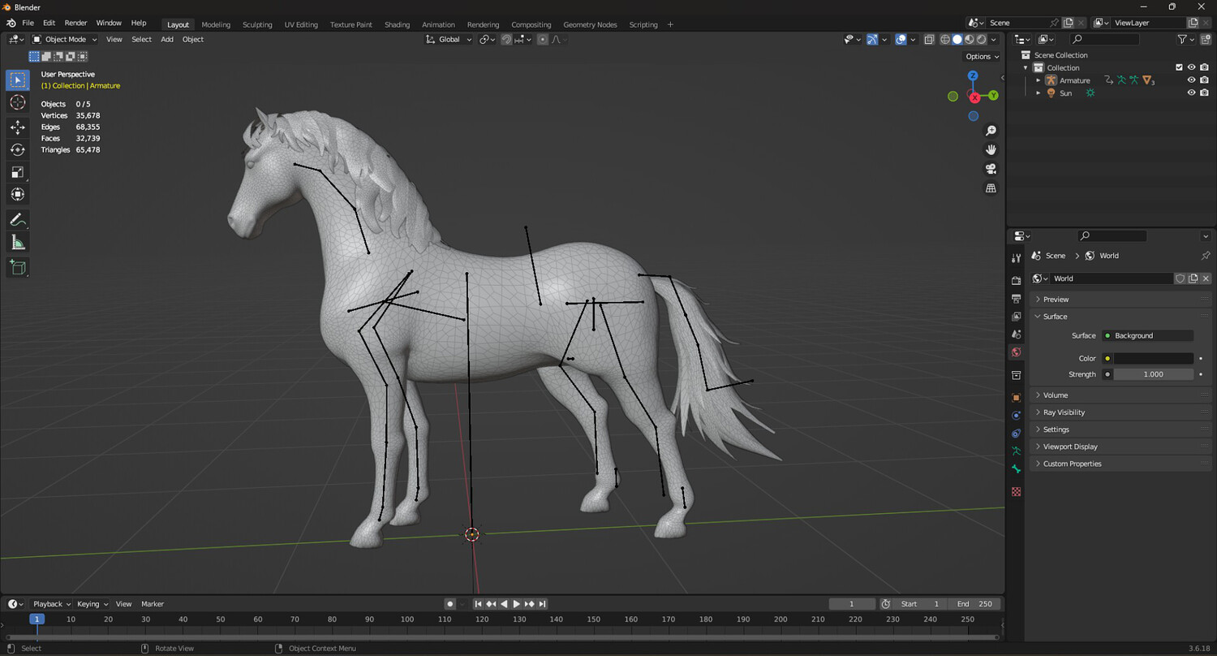Switch to the Geometry Nodes workspace tab
Viewport: 1217px width, 656px height.
pyautogui.click(x=590, y=24)
